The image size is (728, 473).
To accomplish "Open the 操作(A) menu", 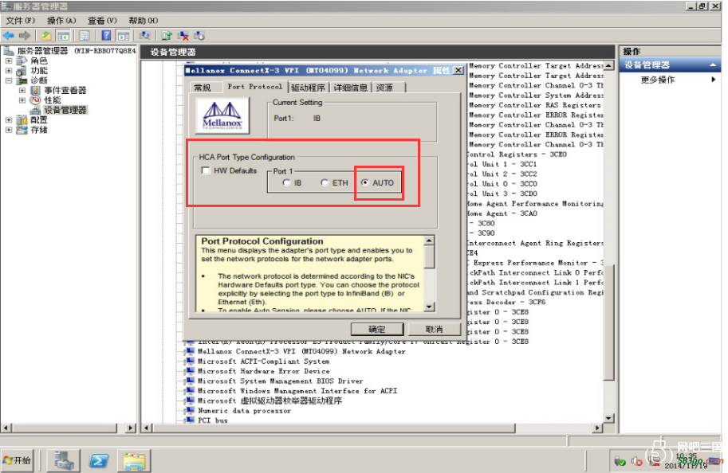I will click(x=61, y=21).
